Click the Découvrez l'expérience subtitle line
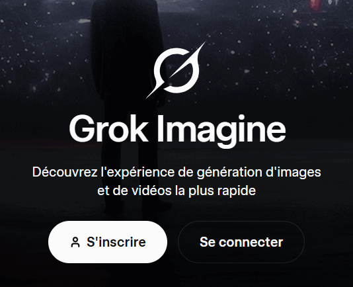Screen dimensions: 353x287 (176, 173)
